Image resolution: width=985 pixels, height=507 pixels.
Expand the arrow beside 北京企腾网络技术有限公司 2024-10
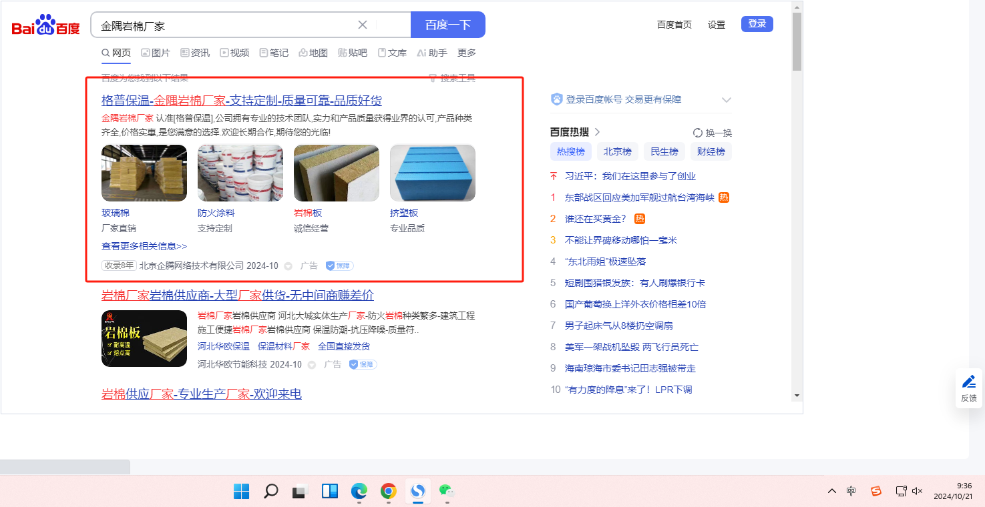click(x=288, y=266)
